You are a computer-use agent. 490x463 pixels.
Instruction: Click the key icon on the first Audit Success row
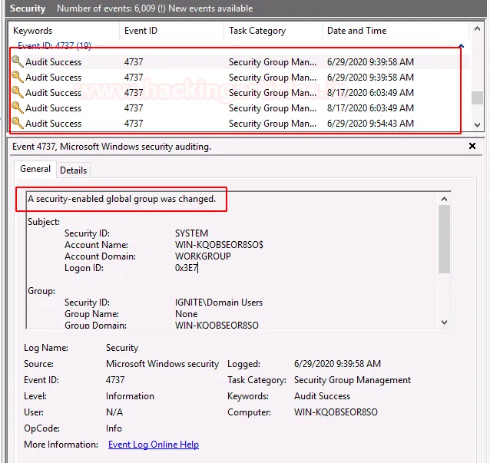tap(18, 62)
